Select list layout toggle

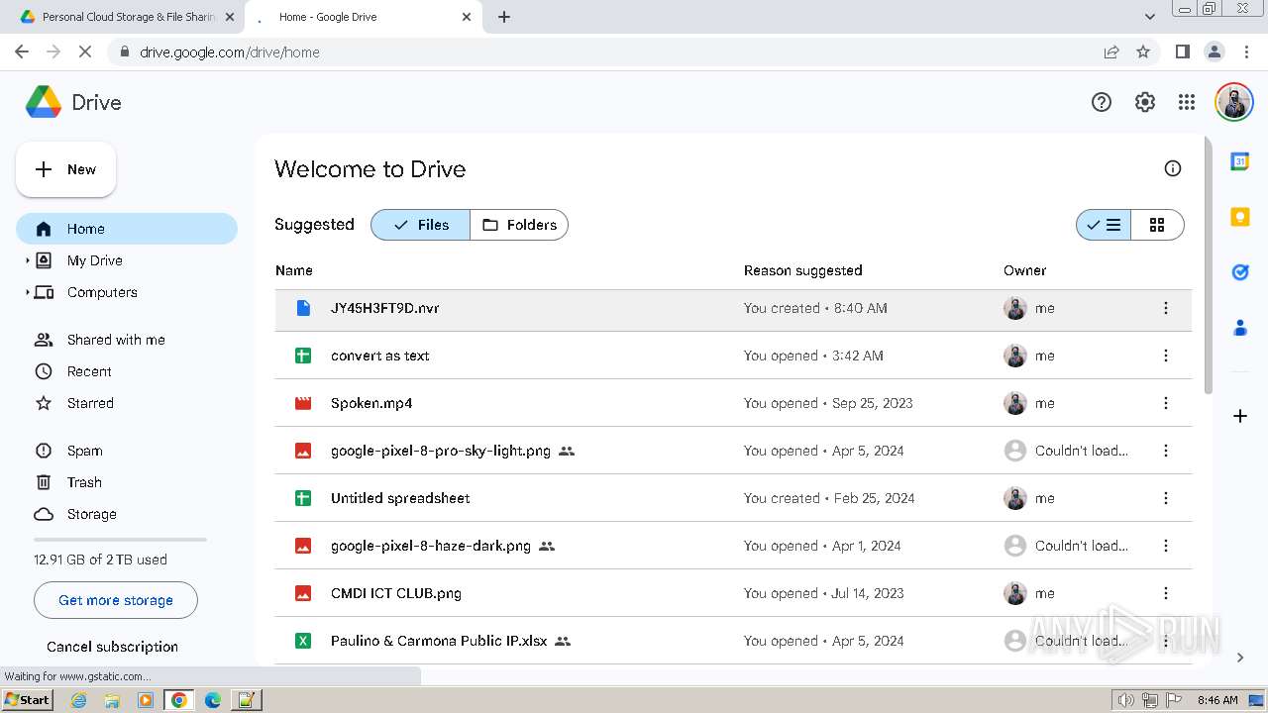[1103, 225]
